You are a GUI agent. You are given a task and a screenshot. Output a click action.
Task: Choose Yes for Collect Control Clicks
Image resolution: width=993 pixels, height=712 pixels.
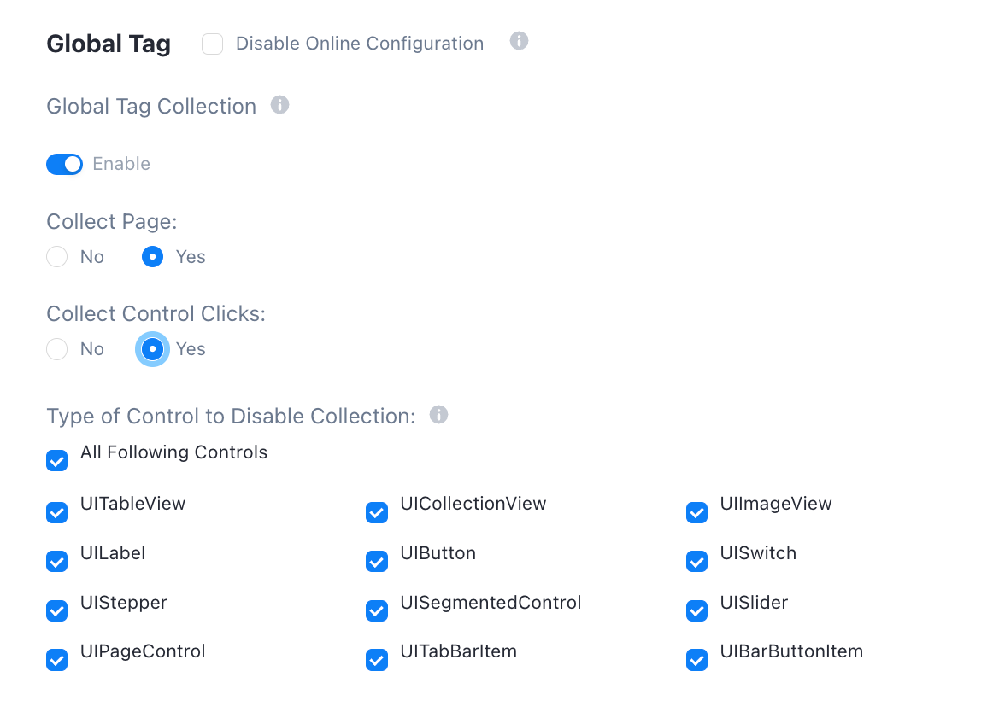pos(153,348)
